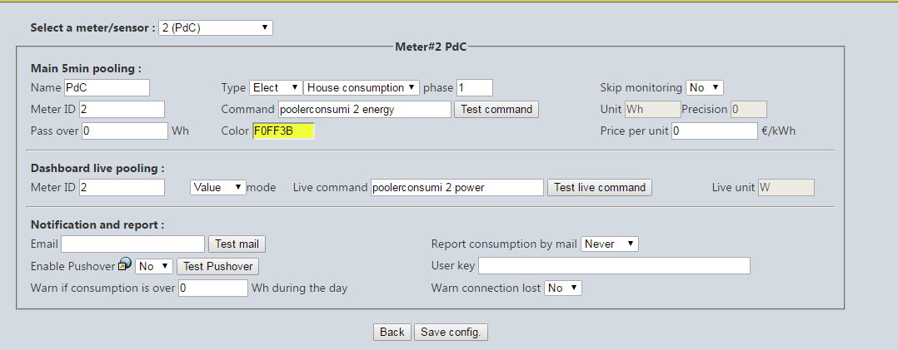The width and height of the screenshot is (898, 350).
Task: Open the Select a meter/sensor dropdown
Action: [215, 27]
